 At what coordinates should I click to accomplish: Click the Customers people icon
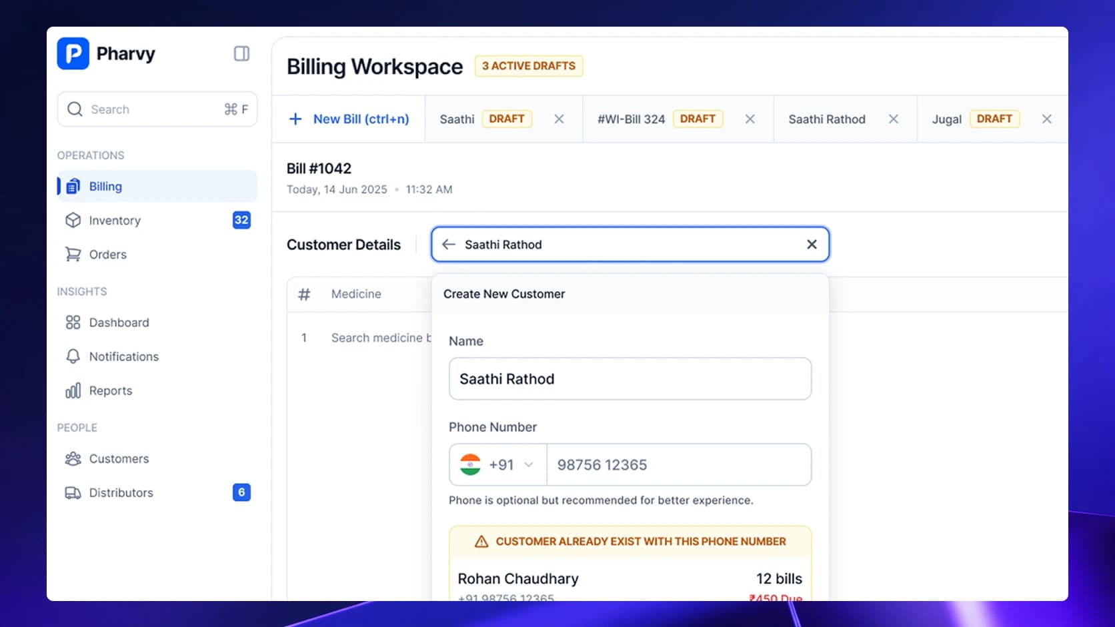(73, 458)
